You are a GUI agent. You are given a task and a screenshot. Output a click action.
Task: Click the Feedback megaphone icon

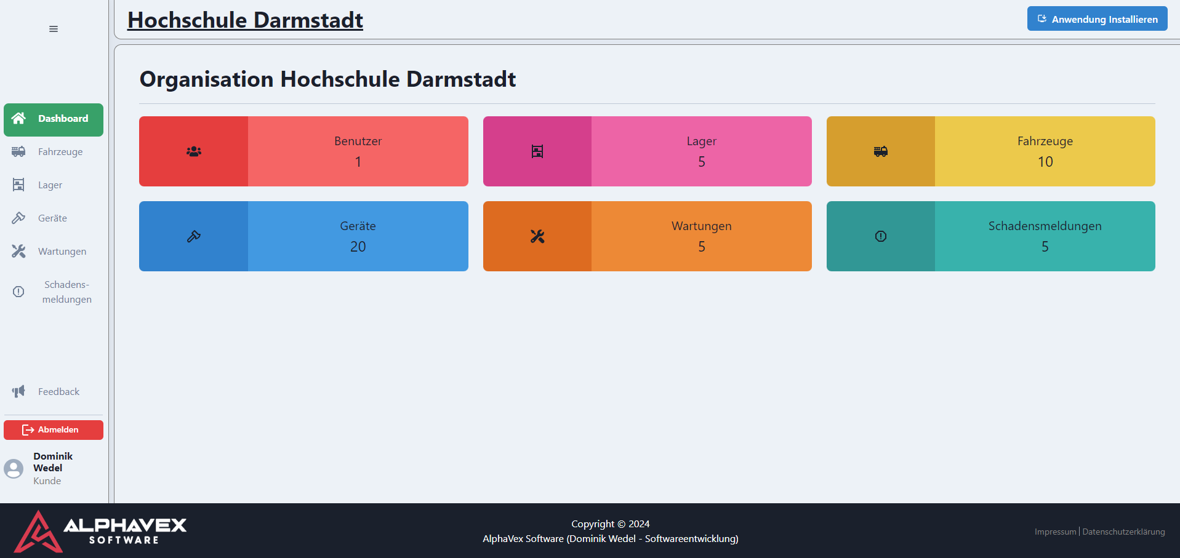pyautogui.click(x=18, y=391)
